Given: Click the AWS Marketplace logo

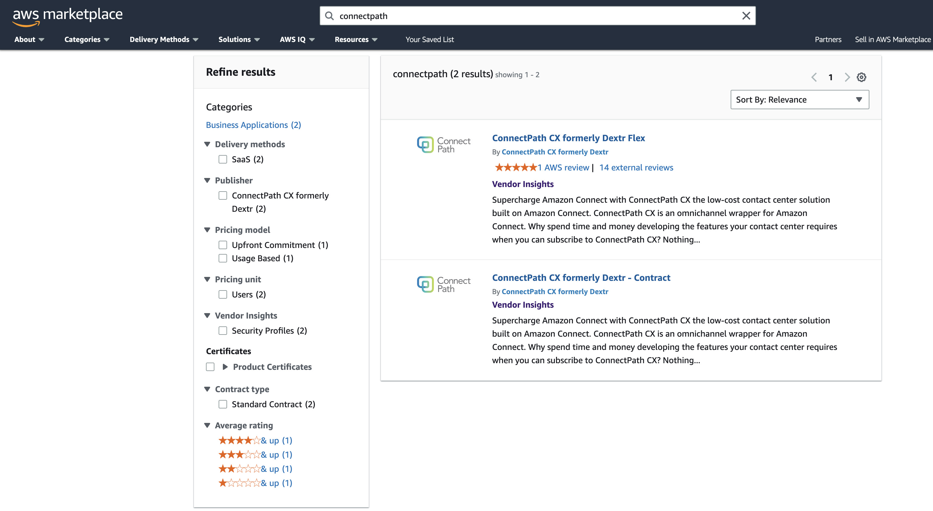Looking at the screenshot, I should point(68,17).
